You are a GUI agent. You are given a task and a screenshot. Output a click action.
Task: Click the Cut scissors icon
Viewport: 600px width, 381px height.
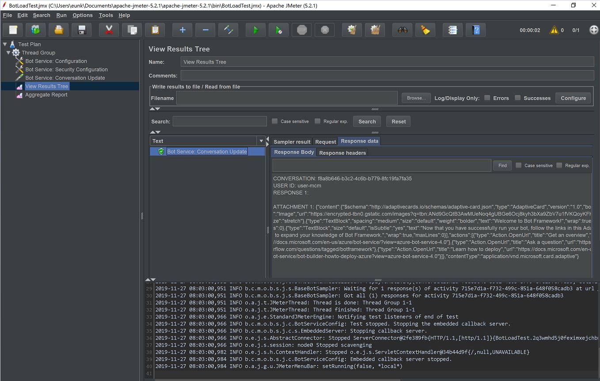click(109, 30)
